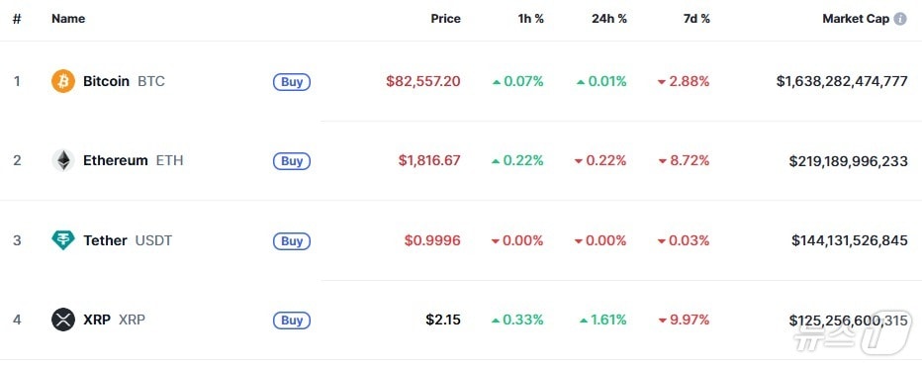Click the Bitcoin Buy button

(x=292, y=82)
